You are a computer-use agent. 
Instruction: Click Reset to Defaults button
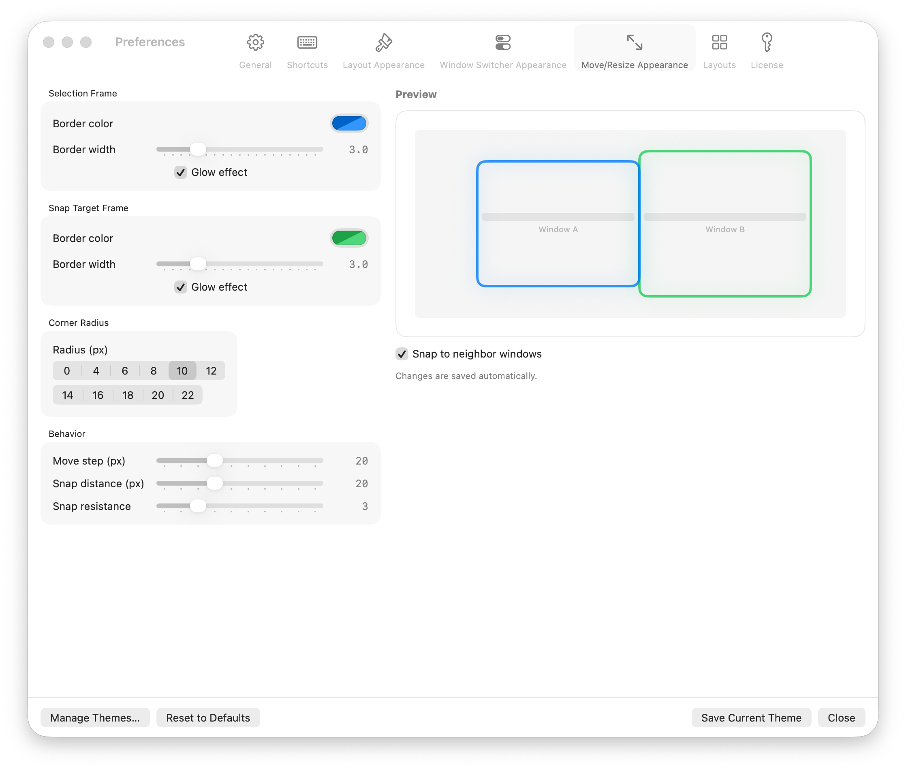click(208, 717)
